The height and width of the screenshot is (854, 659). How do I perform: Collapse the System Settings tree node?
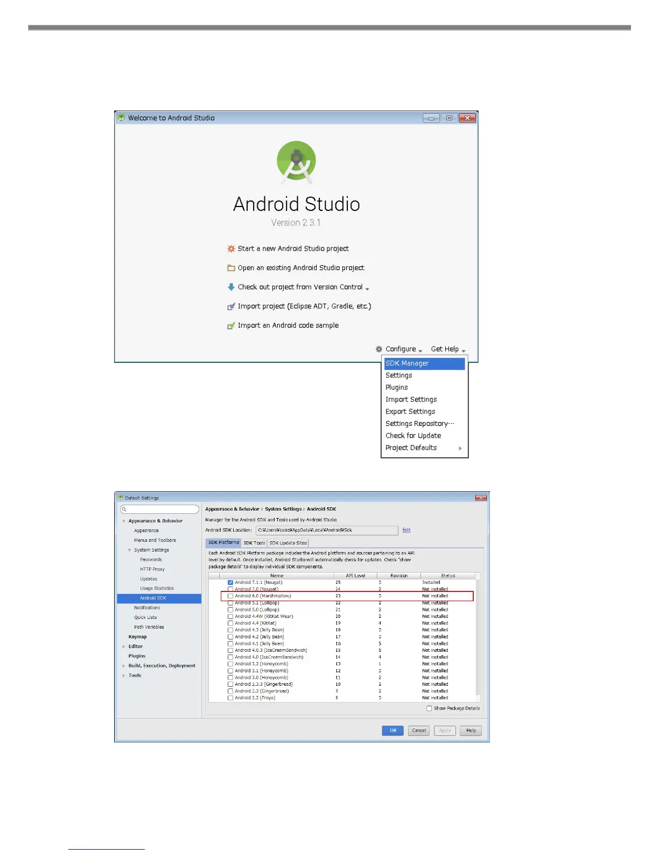(130, 550)
